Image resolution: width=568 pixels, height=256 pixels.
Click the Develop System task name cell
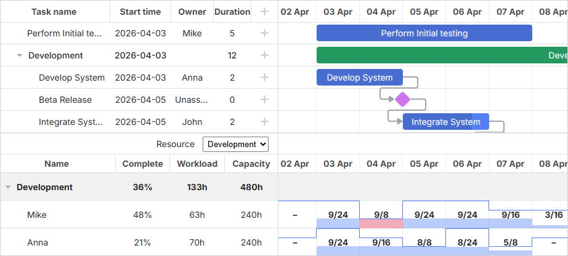pyautogui.click(x=71, y=78)
